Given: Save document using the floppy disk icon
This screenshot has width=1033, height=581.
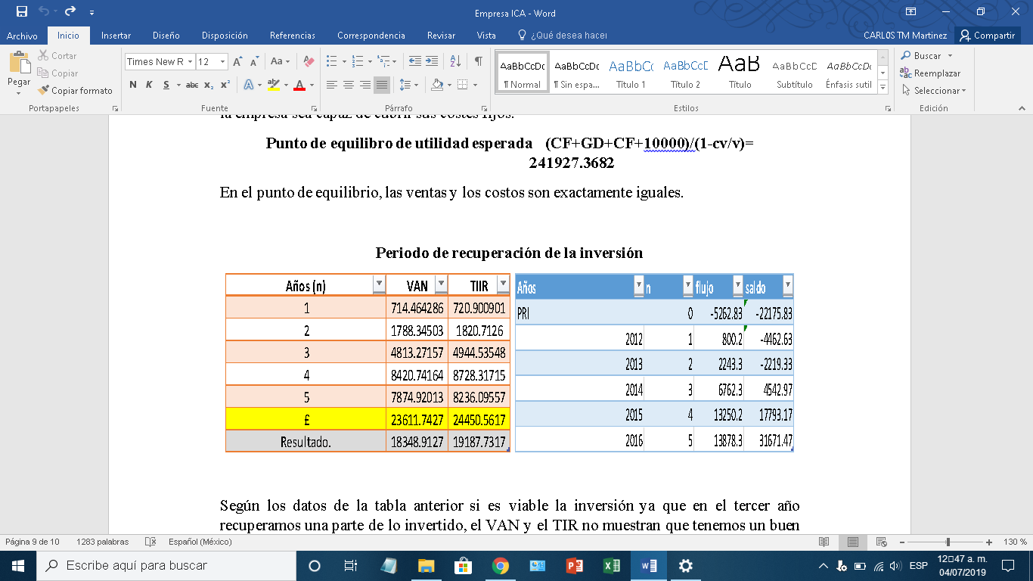Looking at the screenshot, I should coord(22,12).
